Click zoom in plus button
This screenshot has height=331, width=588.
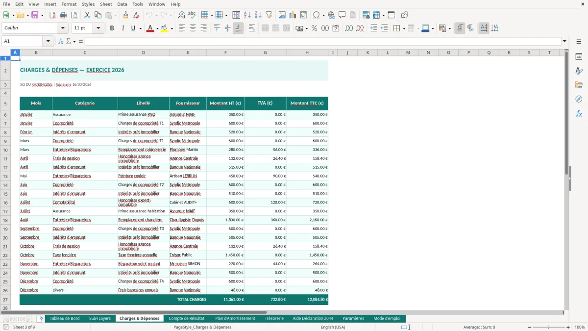pos(568,327)
